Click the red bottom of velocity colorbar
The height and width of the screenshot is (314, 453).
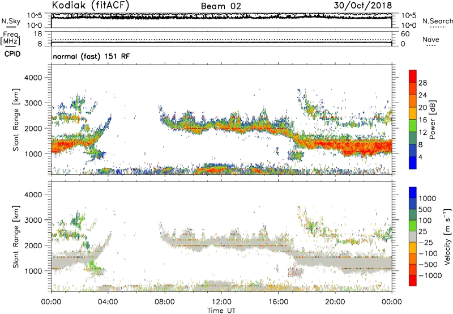tap(413, 281)
